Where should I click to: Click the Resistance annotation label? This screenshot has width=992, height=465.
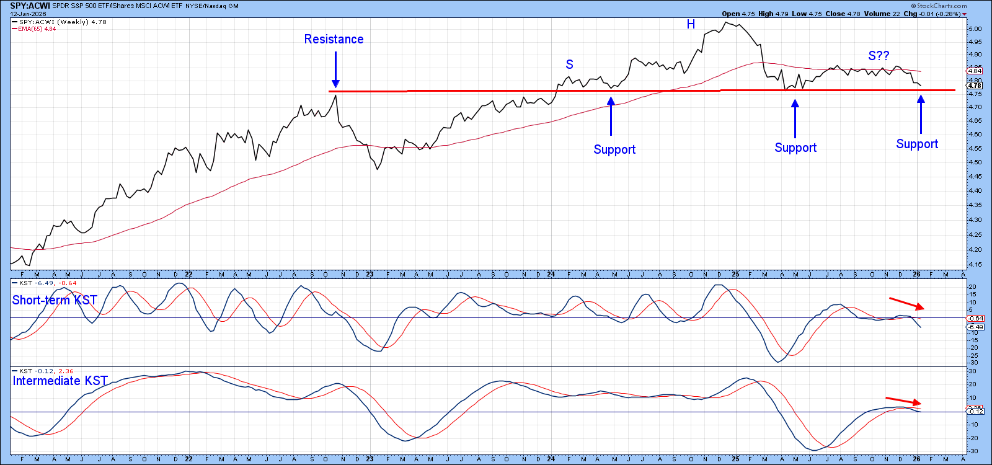tap(334, 39)
